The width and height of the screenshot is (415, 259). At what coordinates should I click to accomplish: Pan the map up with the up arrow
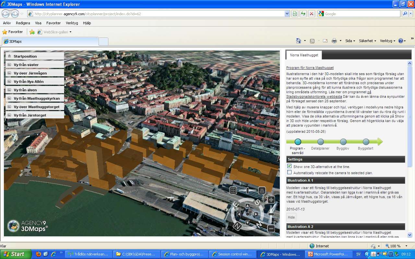(x=247, y=206)
